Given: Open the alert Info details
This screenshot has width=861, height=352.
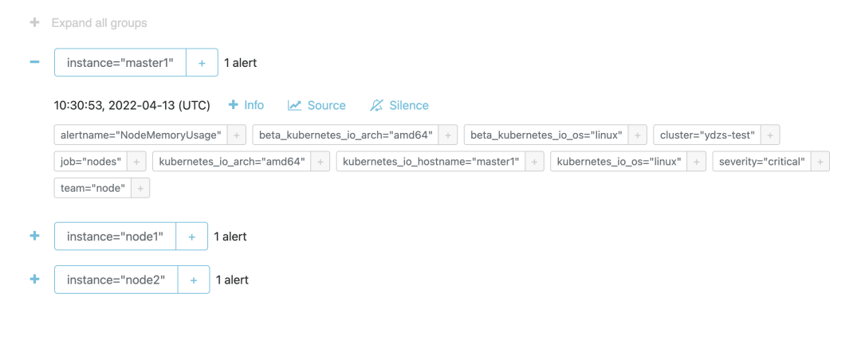Looking at the screenshot, I should pyautogui.click(x=246, y=105).
